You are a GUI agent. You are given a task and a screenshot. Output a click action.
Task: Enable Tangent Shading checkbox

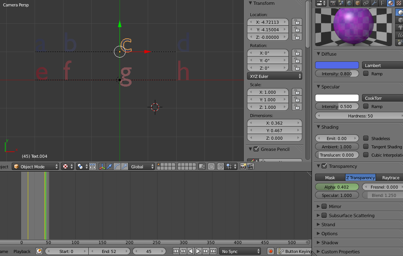[366, 146]
